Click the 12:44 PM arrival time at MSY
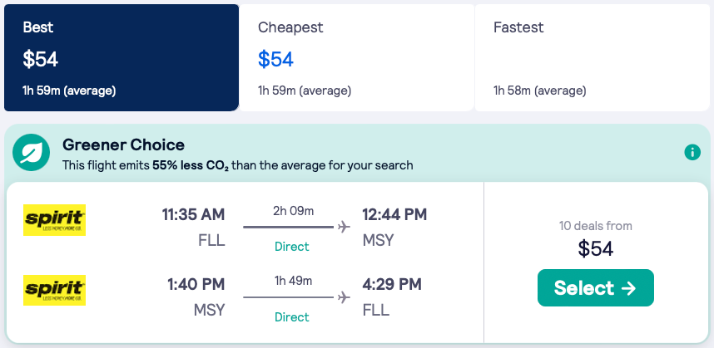This screenshot has height=348, width=714. pos(394,215)
